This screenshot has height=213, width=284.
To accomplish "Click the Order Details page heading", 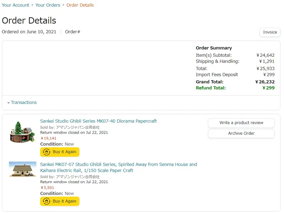I will [x=29, y=21].
